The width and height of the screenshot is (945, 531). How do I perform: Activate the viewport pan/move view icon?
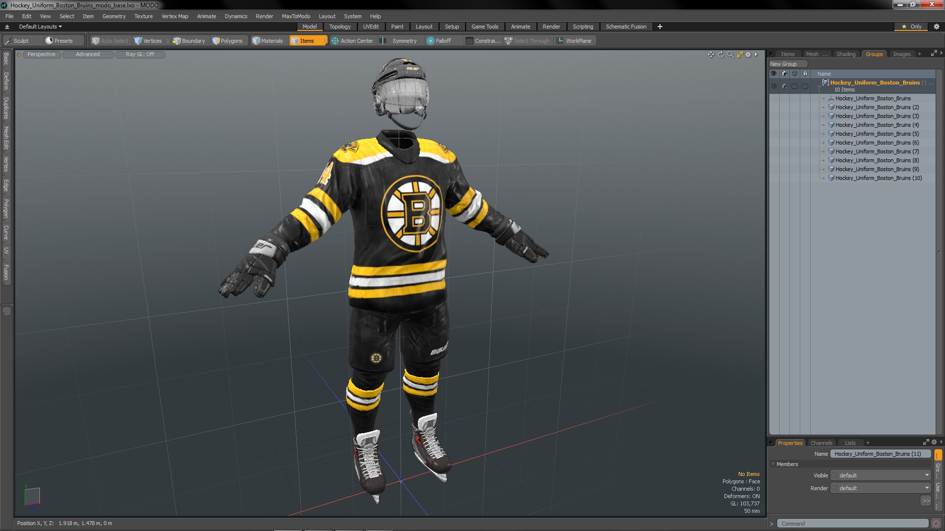click(711, 55)
